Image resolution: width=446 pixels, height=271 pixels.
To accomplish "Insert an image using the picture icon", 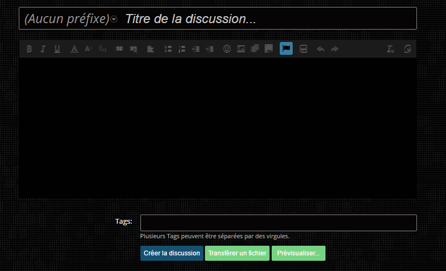I will 241,49.
